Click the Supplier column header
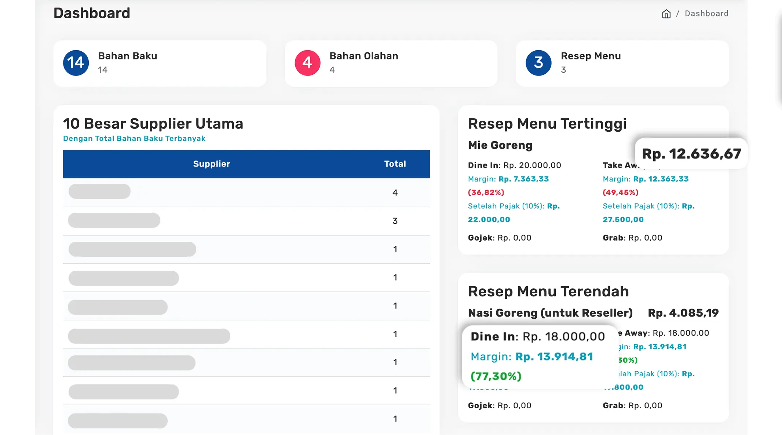The width and height of the screenshot is (782, 435). [x=212, y=164]
